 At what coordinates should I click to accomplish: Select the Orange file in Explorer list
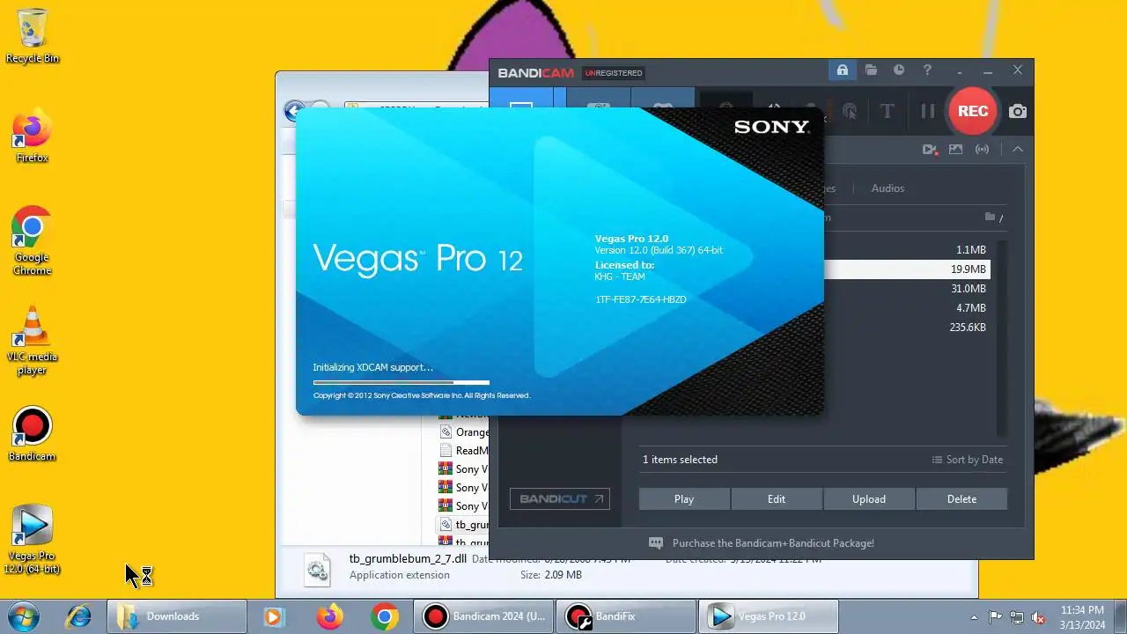(x=465, y=432)
